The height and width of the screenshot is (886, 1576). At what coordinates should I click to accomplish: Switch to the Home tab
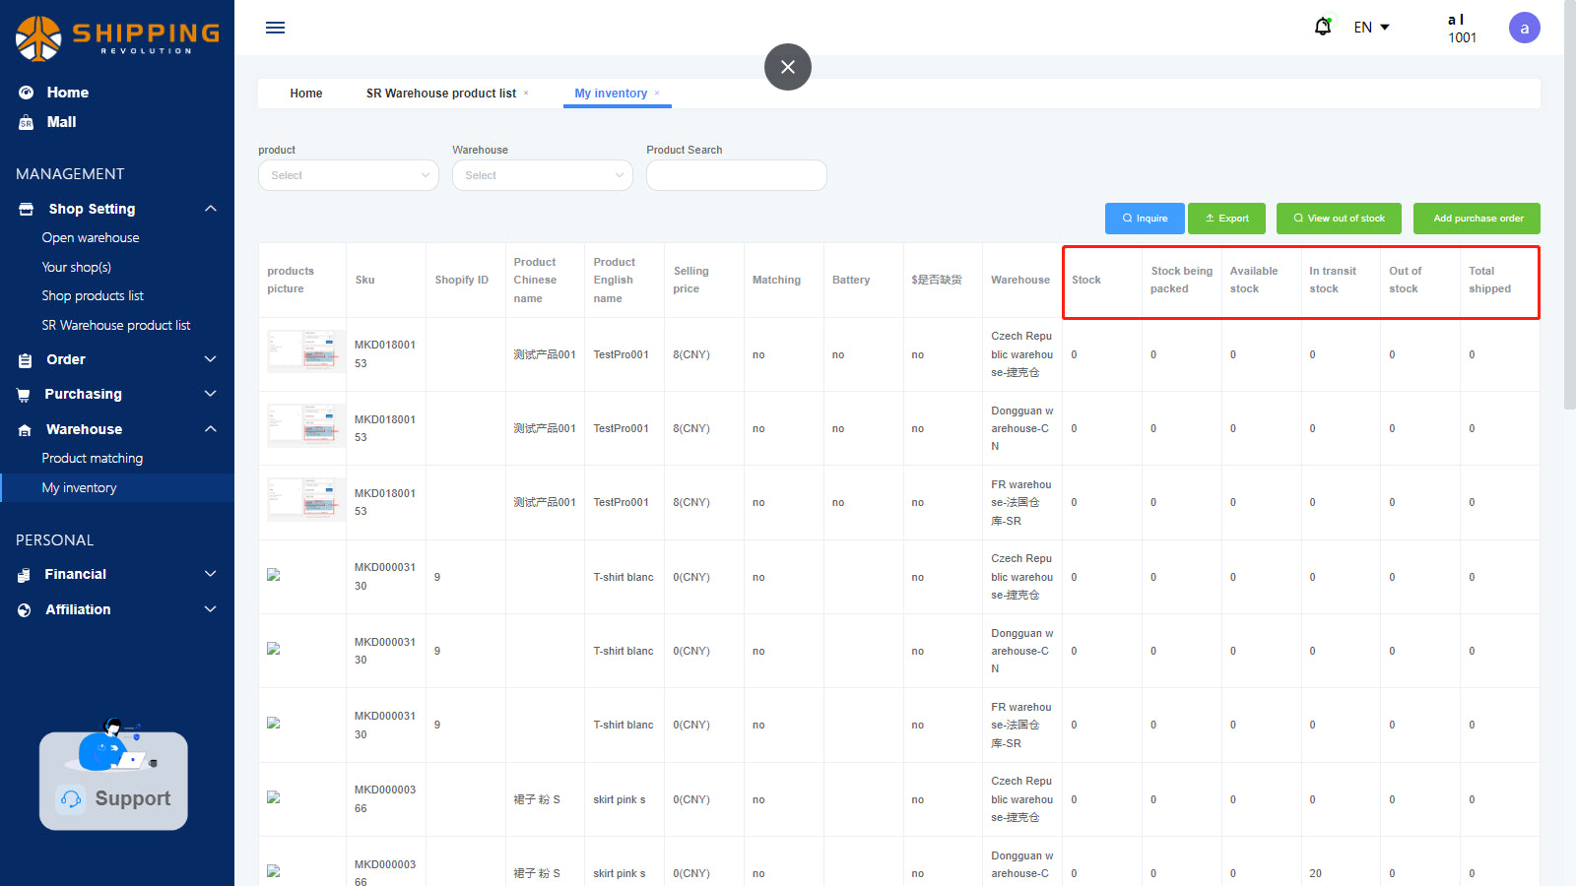click(305, 94)
